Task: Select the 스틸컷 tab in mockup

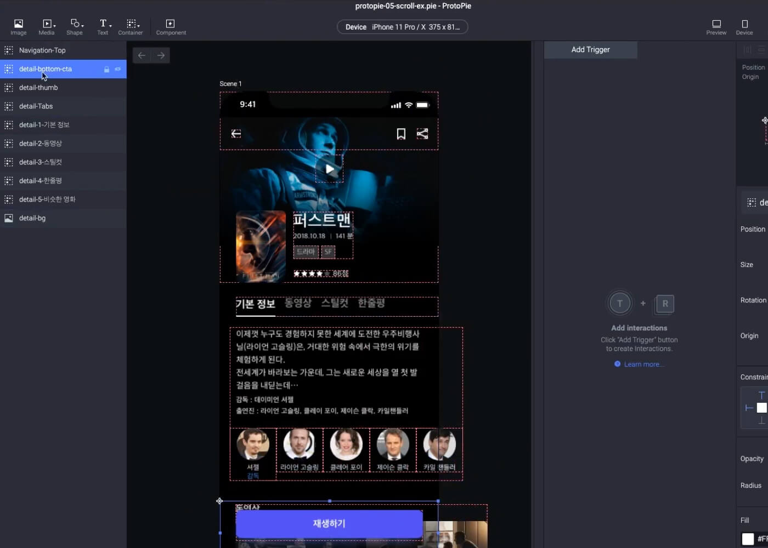Action: click(335, 303)
